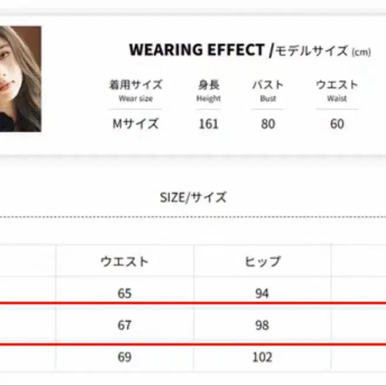Select the hip cell showing 94
Image resolution: width=386 pixels, height=386 pixels.
262,293
